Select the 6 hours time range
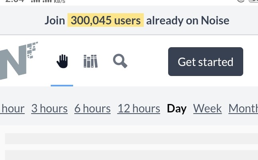This screenshot has width=258, height=160. click(x=93, y=108)
